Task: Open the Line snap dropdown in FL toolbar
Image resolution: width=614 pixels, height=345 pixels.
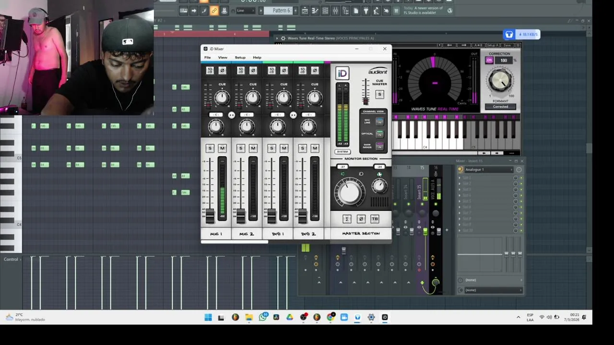Action: pyautogui.click(x=247, y=11)
